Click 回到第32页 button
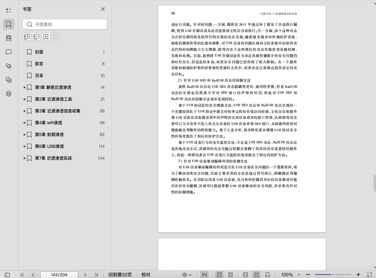 [x=120, y=275]
